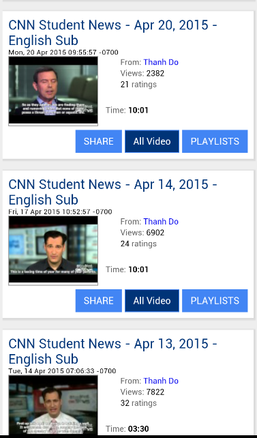The height and width of the screenshot is (438, 257).
Task: Tap All Video on the Apr 14 card
Action: point(152,301)
